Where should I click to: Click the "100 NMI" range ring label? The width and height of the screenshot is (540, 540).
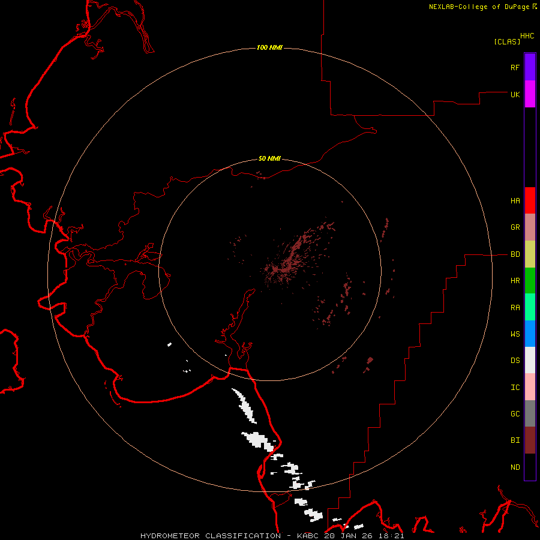(x=269, y=47)
